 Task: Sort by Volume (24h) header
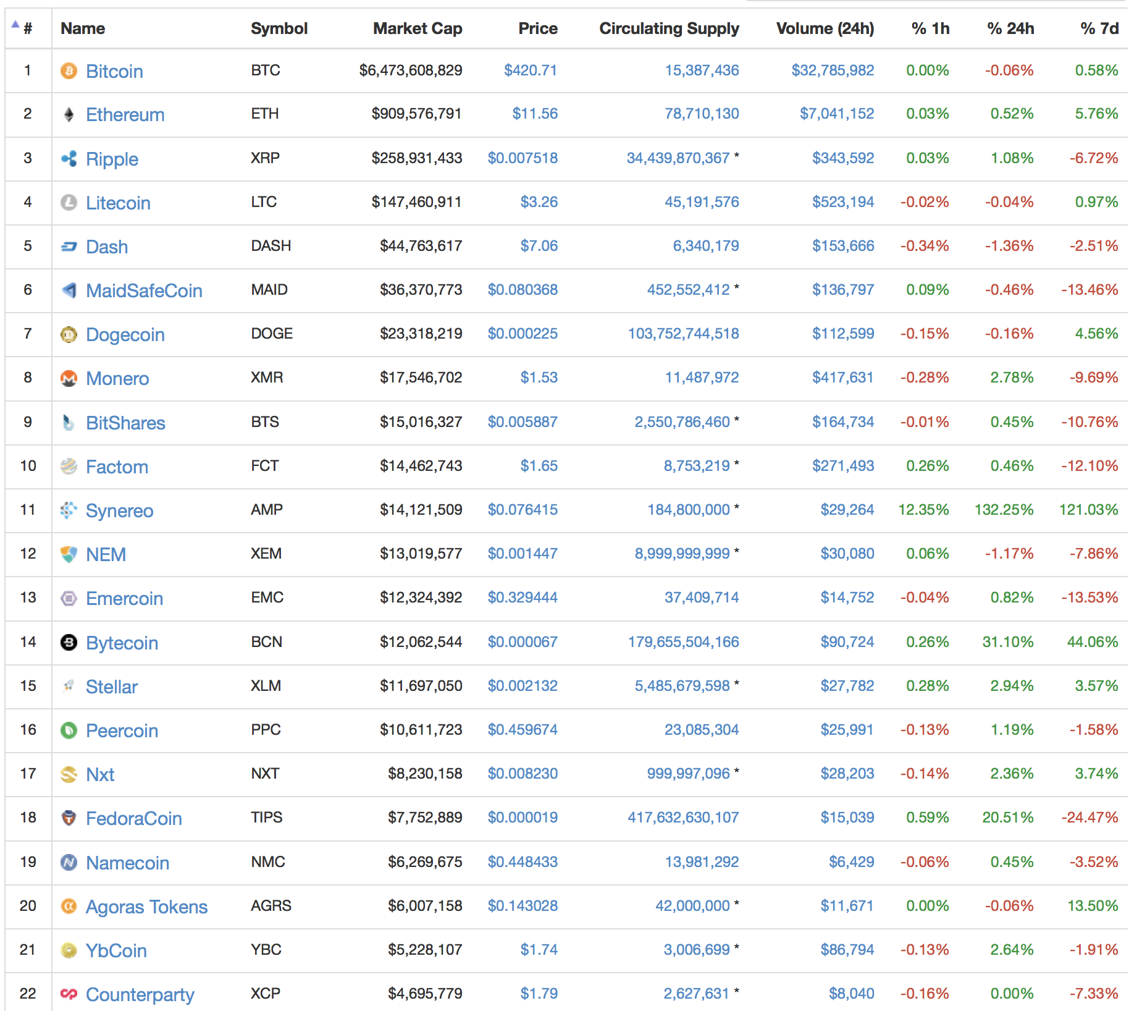(x=825, y=28)
